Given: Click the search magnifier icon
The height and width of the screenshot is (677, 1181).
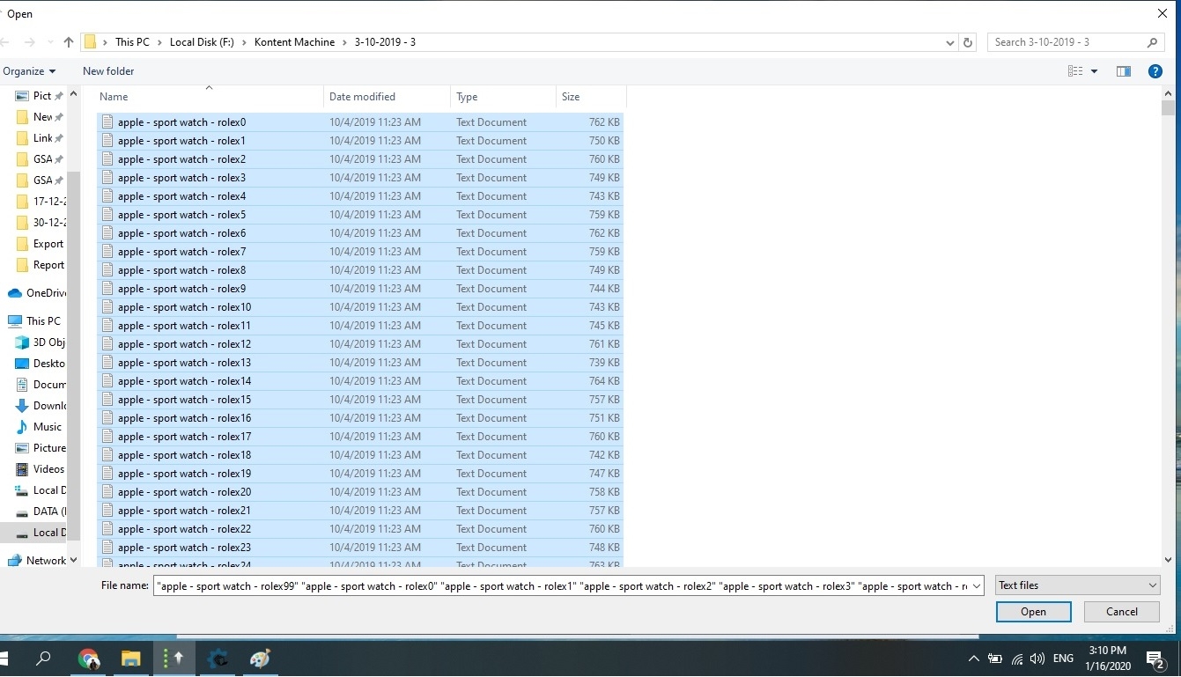Looking at the screenshot, I should [1152, 42].
